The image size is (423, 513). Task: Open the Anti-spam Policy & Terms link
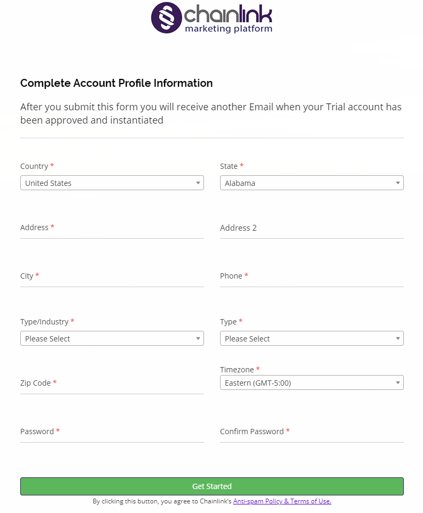[x=282, y=501]
